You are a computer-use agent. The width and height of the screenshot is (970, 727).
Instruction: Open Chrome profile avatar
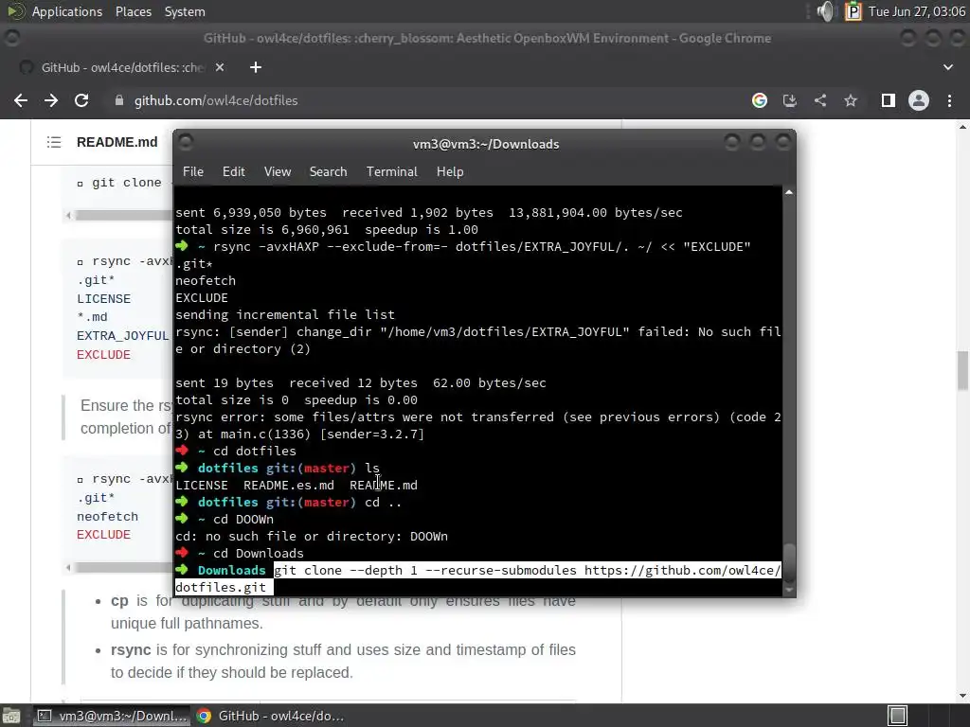pos(919,100)
